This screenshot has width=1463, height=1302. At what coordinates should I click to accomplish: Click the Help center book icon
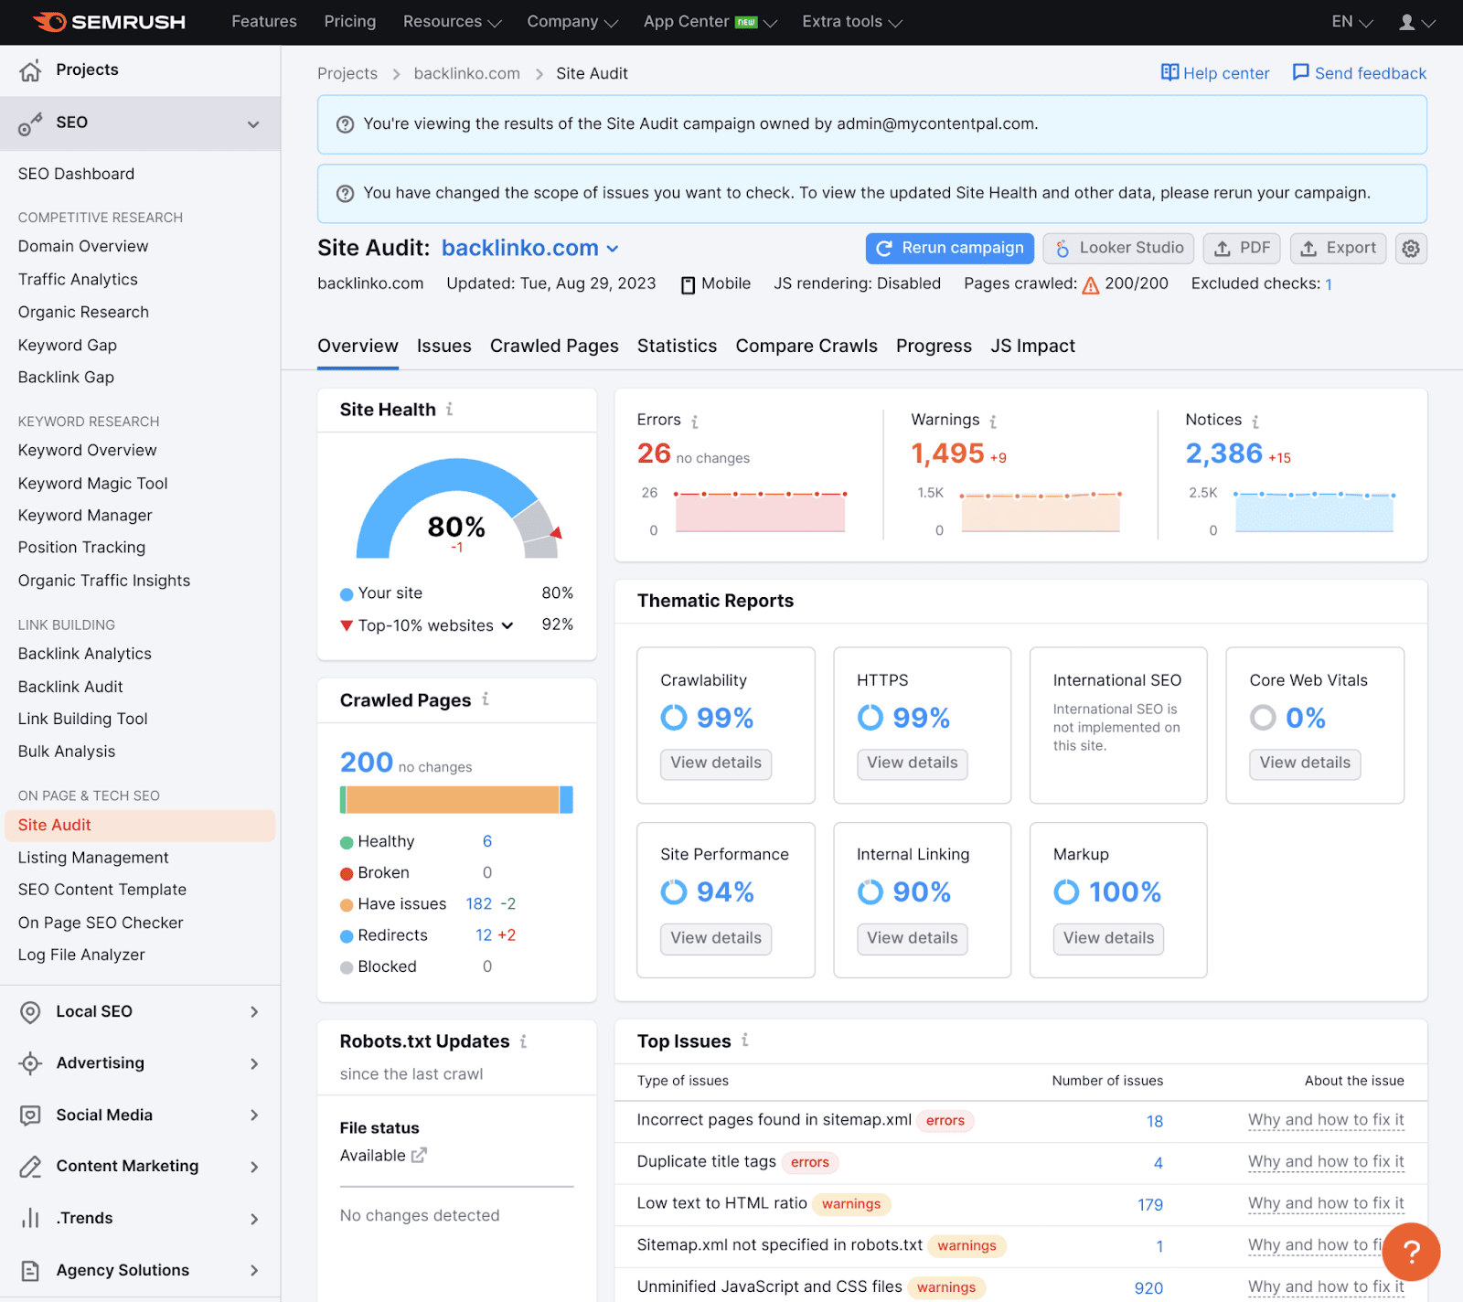tap(1169, 72)
